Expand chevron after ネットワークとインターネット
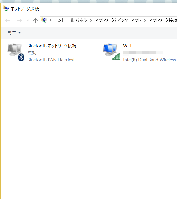 (145, 20)
